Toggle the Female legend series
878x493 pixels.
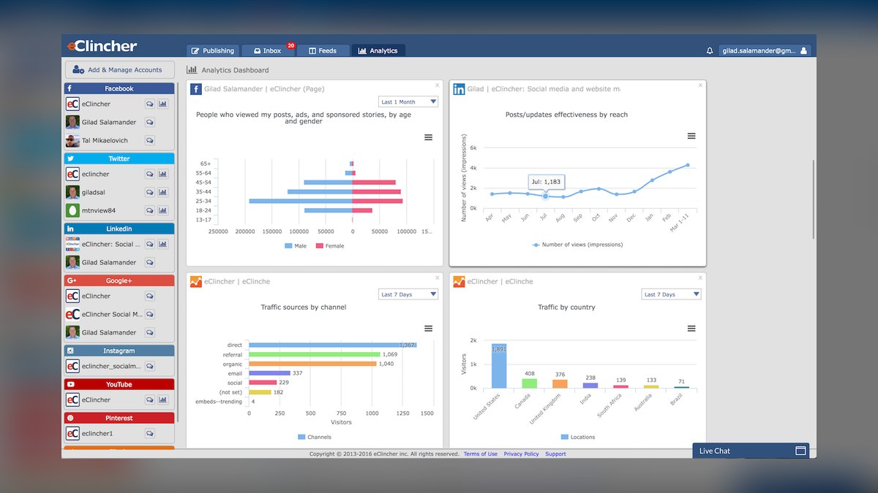330,246
